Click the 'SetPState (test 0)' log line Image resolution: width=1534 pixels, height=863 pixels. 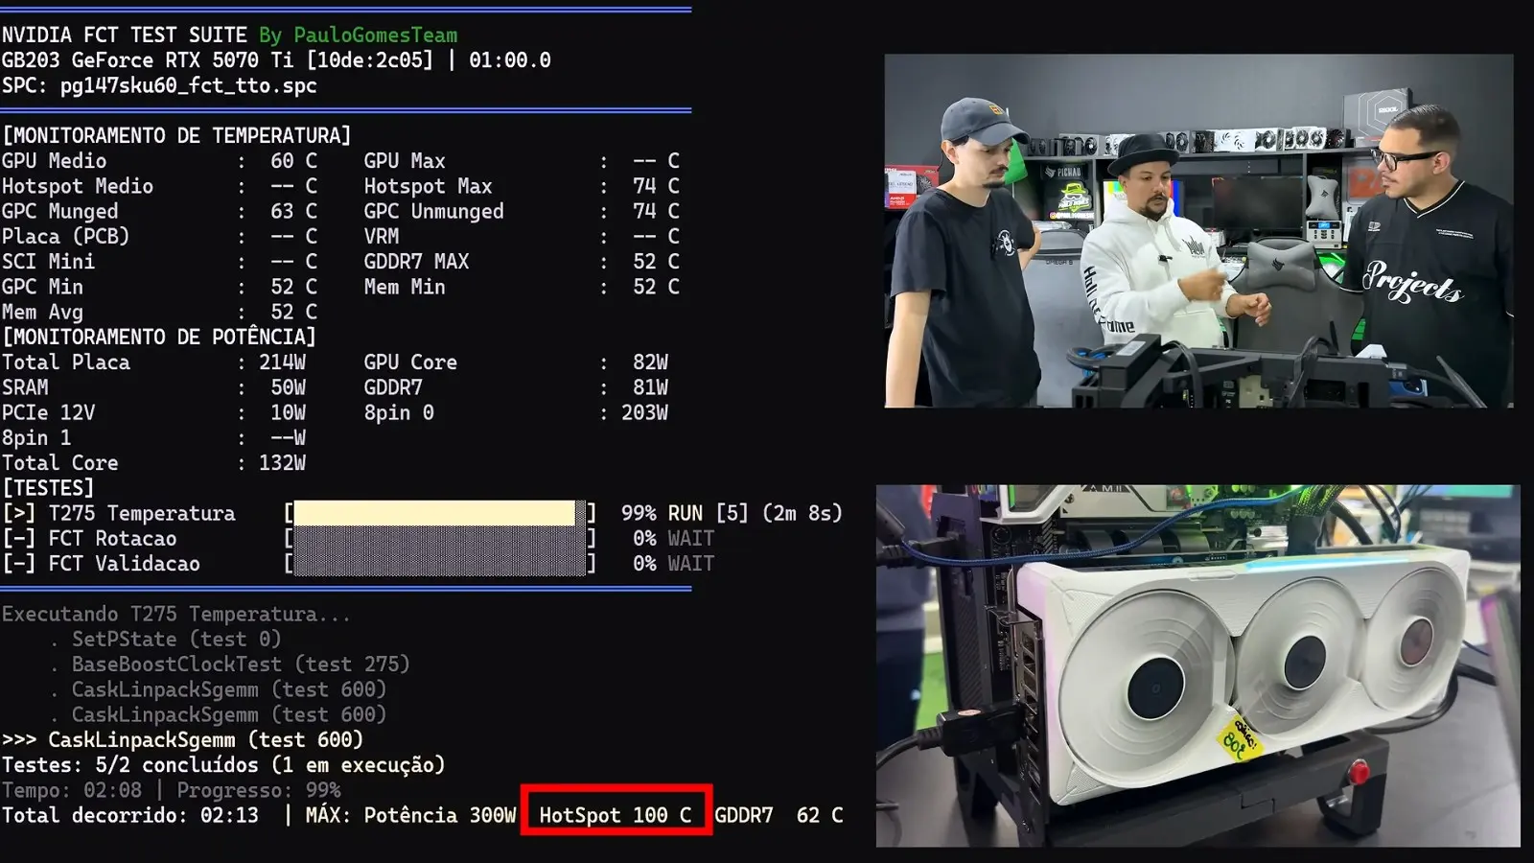(x=176, y=639)
